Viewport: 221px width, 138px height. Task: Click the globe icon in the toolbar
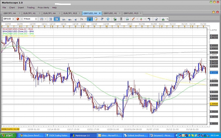pos(108,19)
